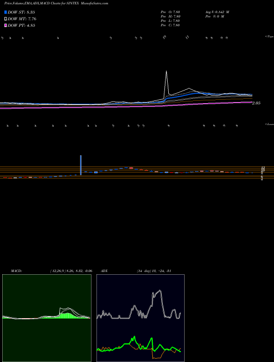
Task: Click the green MACD histogram area
Action: pos(67,316)
